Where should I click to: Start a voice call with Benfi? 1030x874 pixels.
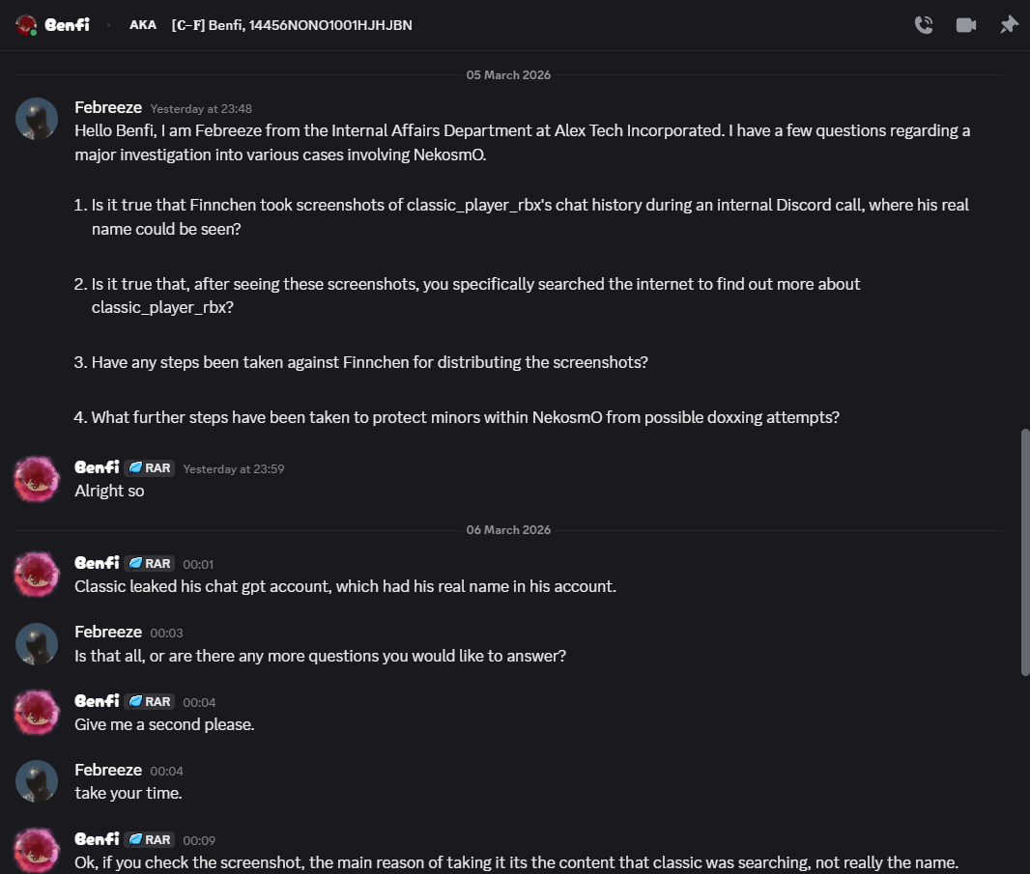924,25
